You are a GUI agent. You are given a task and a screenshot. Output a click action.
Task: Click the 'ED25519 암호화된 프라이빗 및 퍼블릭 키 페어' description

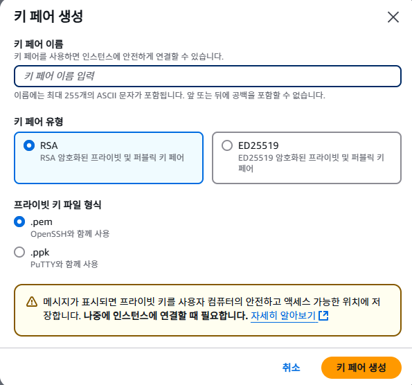(x=312, y=163)
